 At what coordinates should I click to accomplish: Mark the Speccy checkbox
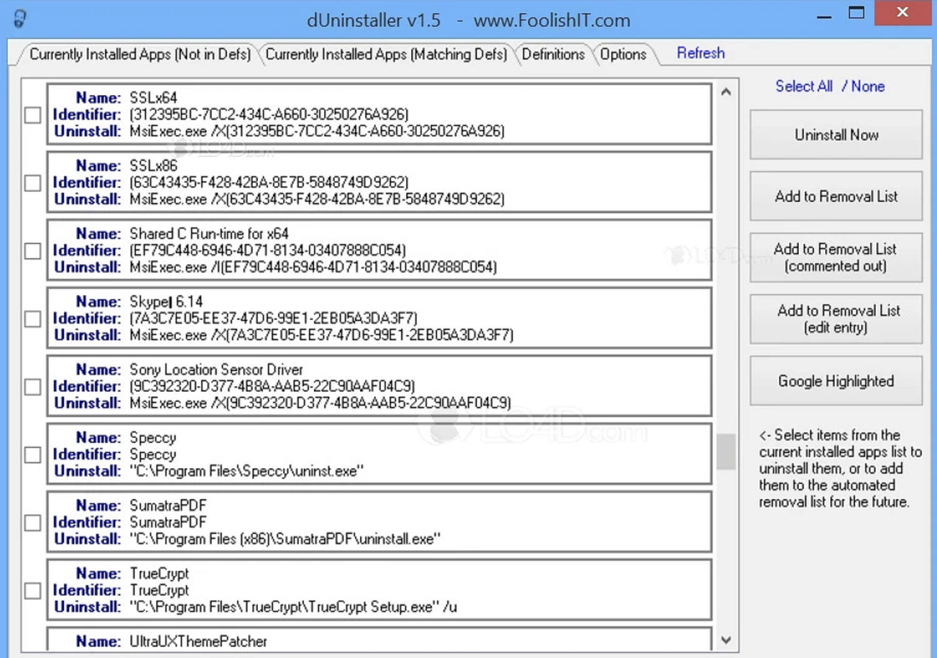click(x=32, y=455)
